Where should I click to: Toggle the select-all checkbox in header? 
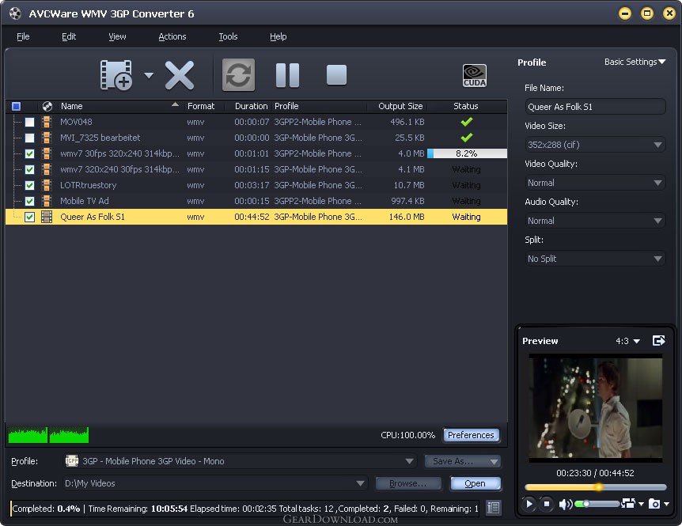pyautogui.click(x=16, y=106)
